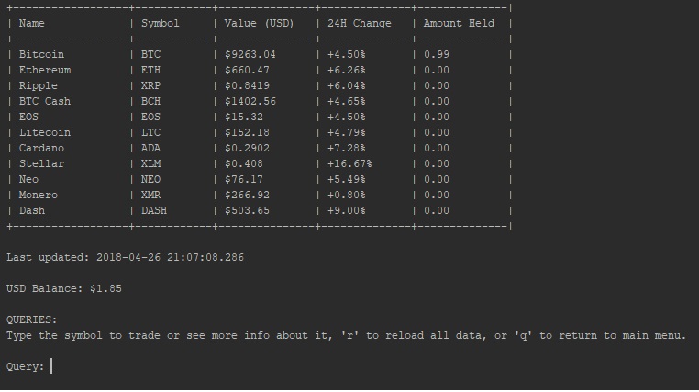This screenshot has width=699, height=392.
Task: Click the XRP symbol in the Ripple row
Action: [x=150, y=85]
